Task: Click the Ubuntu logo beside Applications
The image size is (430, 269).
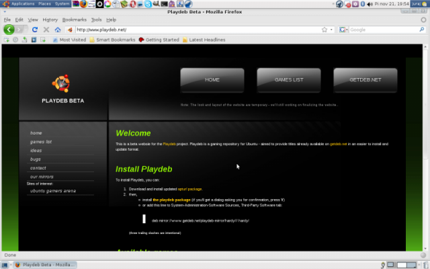Action: pyautogui.click(x=6, y=4)
